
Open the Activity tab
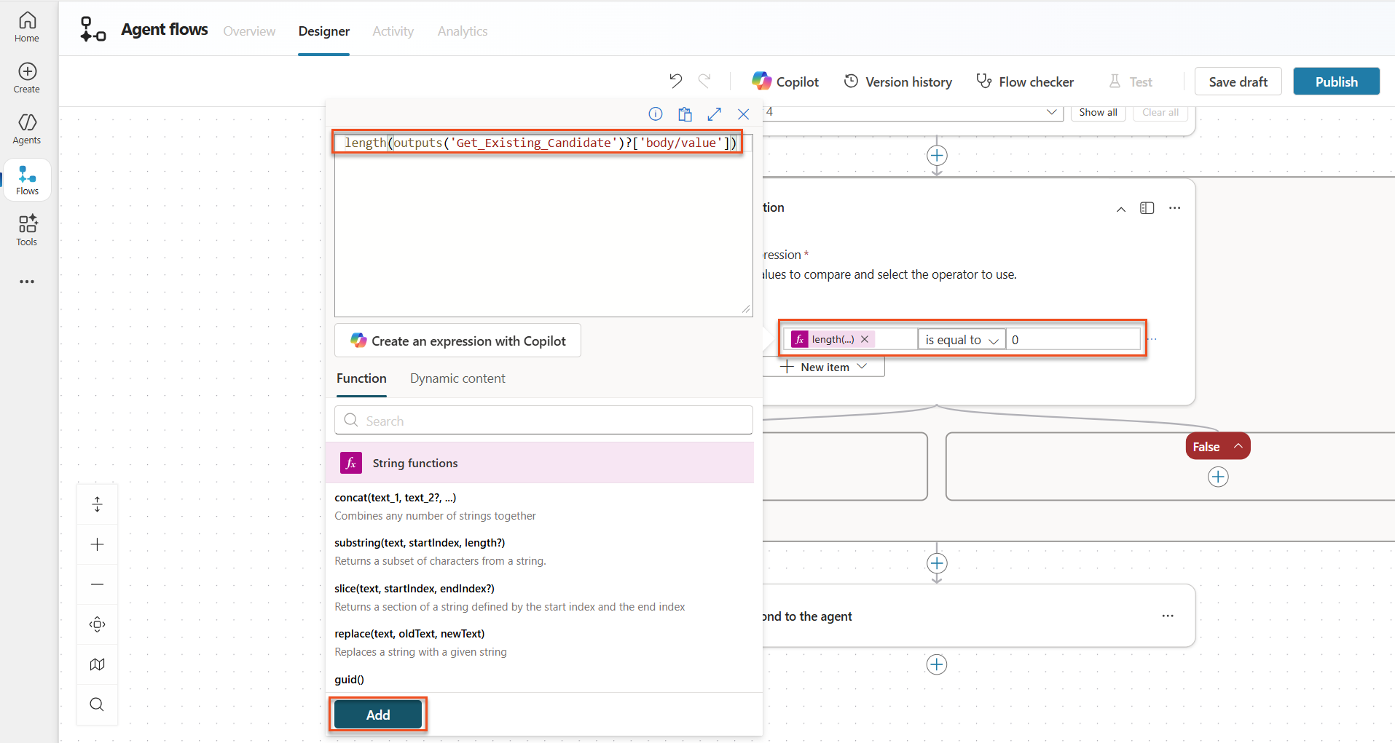click(393, 31)
